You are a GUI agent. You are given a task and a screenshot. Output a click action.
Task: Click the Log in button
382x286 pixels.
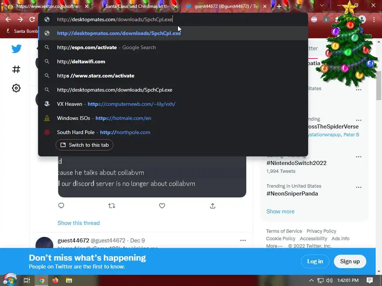tap(315, 261)
